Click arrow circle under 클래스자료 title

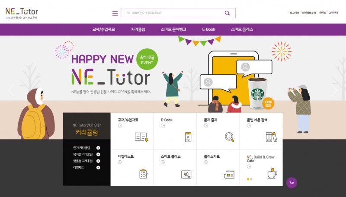tap(206, 162)
